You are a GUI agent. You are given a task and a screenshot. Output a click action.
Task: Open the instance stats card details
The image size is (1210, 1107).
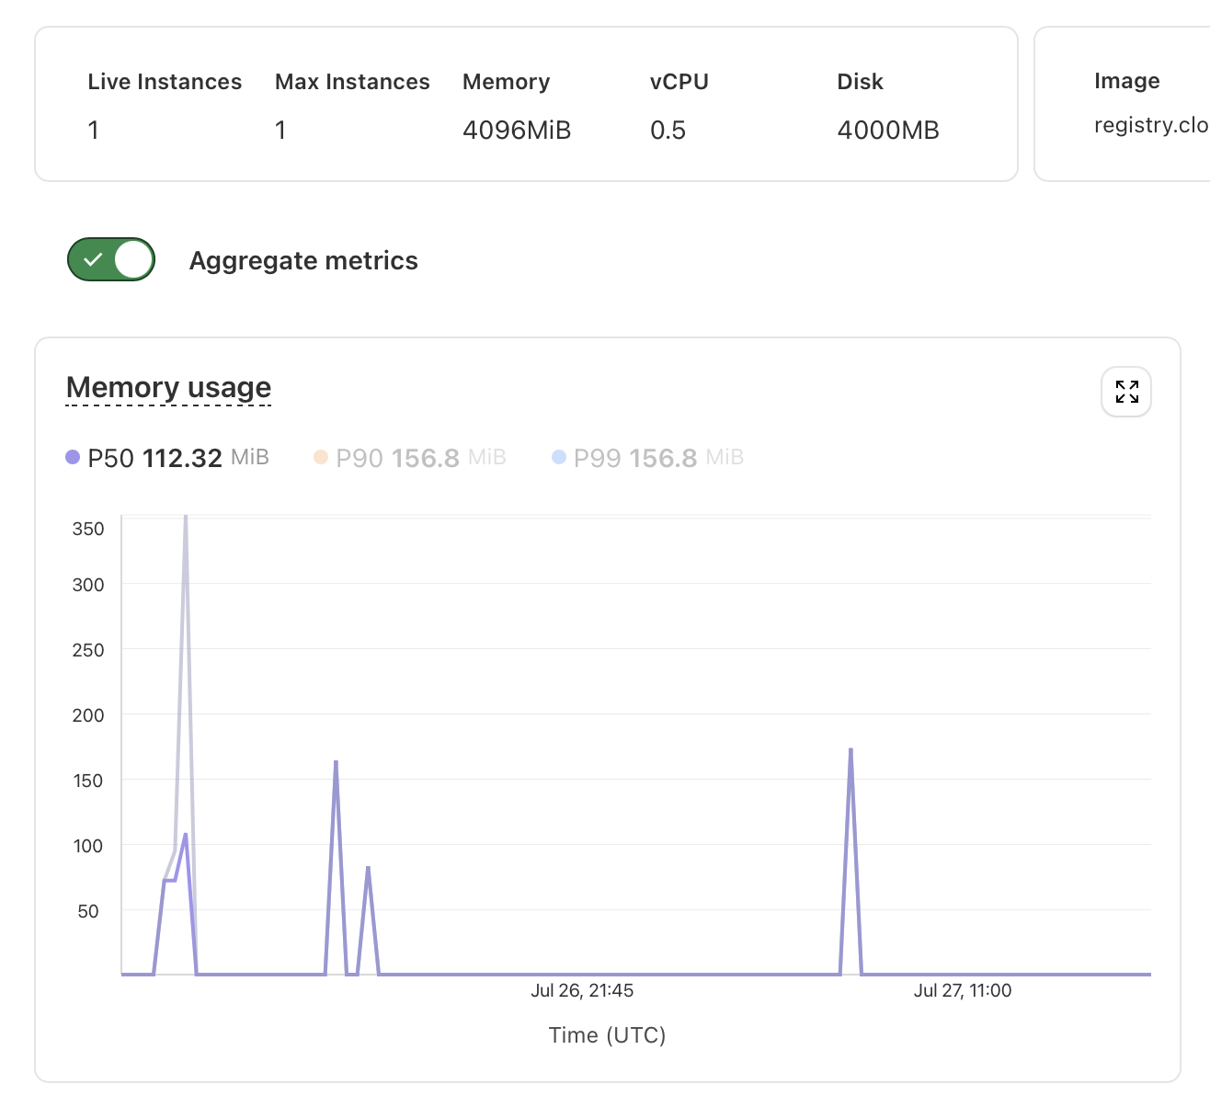click(525, 103)
